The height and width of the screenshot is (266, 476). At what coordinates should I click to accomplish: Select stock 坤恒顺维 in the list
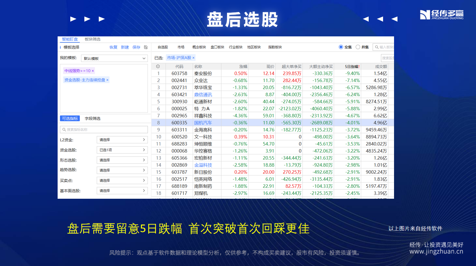(x=203, y=144)
